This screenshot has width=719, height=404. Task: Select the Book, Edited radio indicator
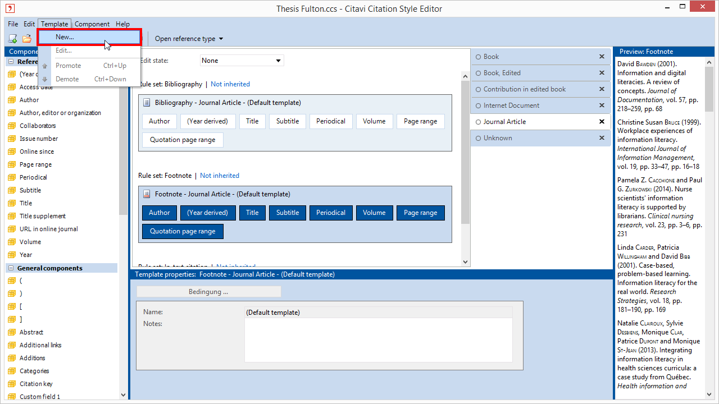pos(479,73)
